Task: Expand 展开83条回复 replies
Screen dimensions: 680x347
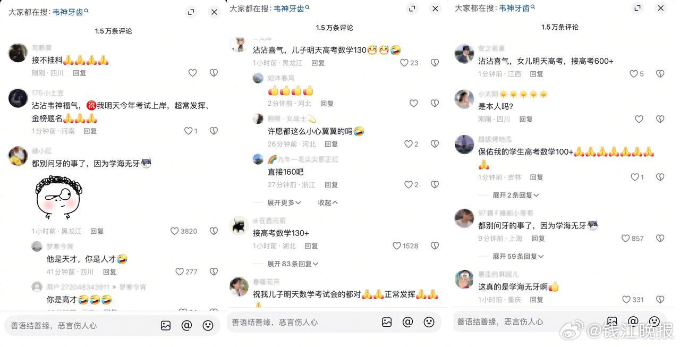Action: pyautogui.click(x=293, y=264)
